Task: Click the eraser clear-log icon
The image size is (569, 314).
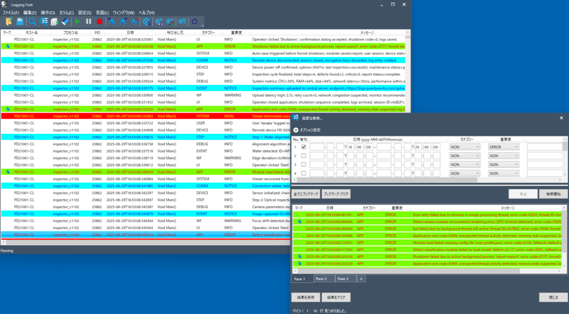Action: point(65,22)
